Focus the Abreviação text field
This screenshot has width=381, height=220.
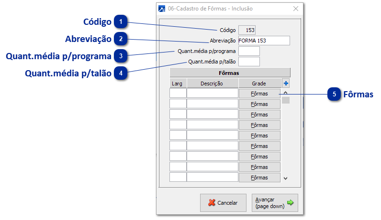[x=264, y=41]
